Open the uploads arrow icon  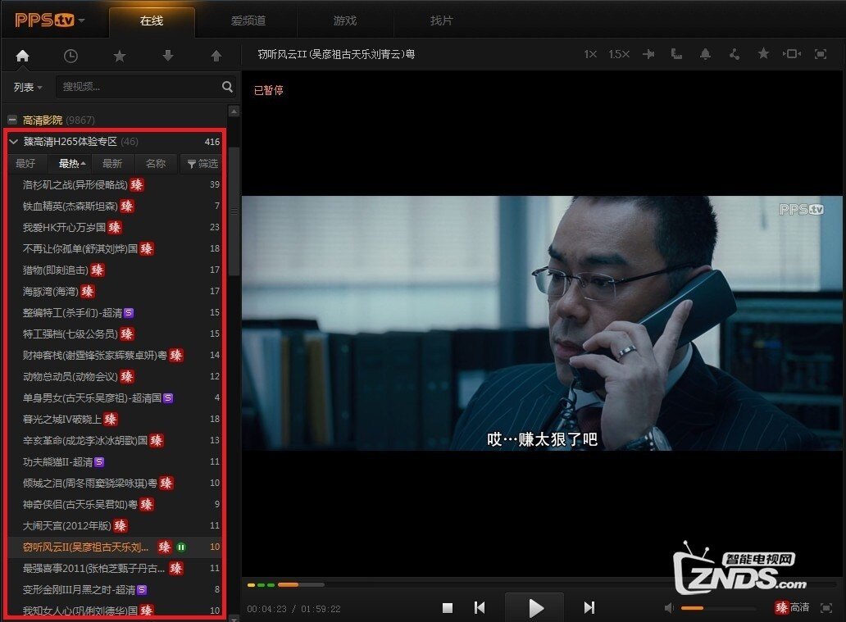point(216,56)
